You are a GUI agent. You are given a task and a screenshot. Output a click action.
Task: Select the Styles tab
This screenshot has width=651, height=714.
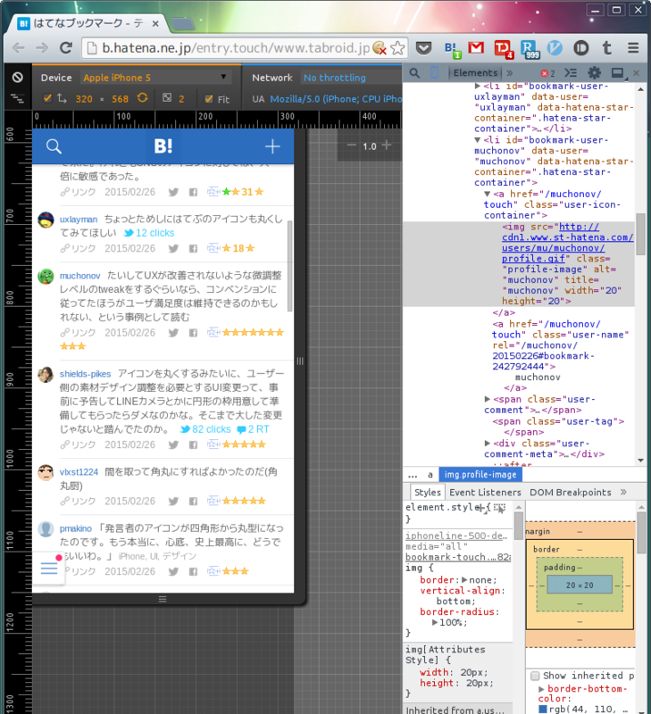(428, 493)
